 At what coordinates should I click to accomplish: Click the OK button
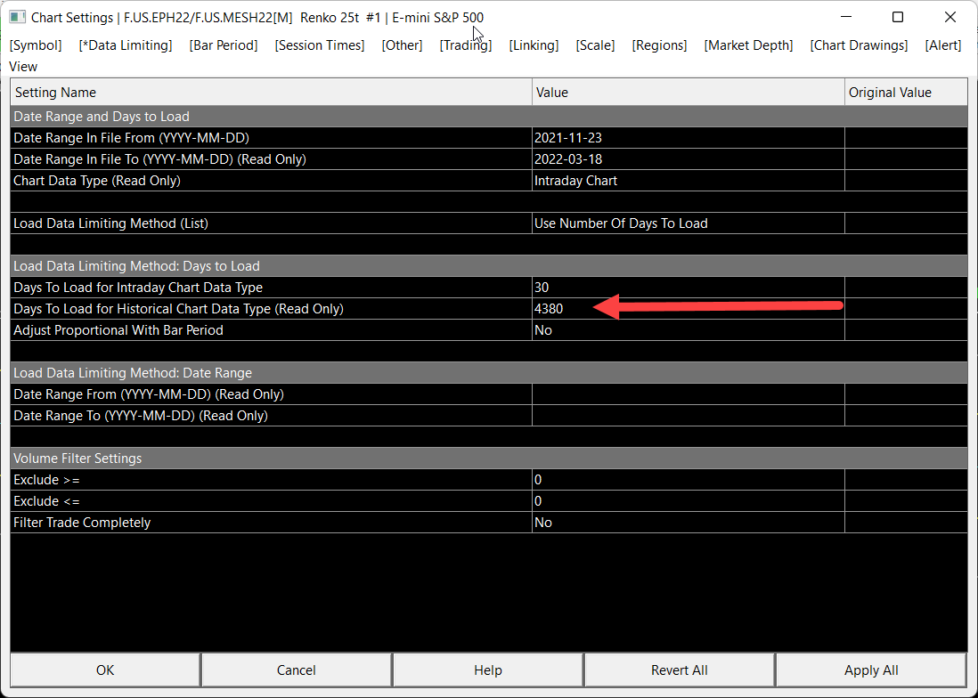point(105,670)
